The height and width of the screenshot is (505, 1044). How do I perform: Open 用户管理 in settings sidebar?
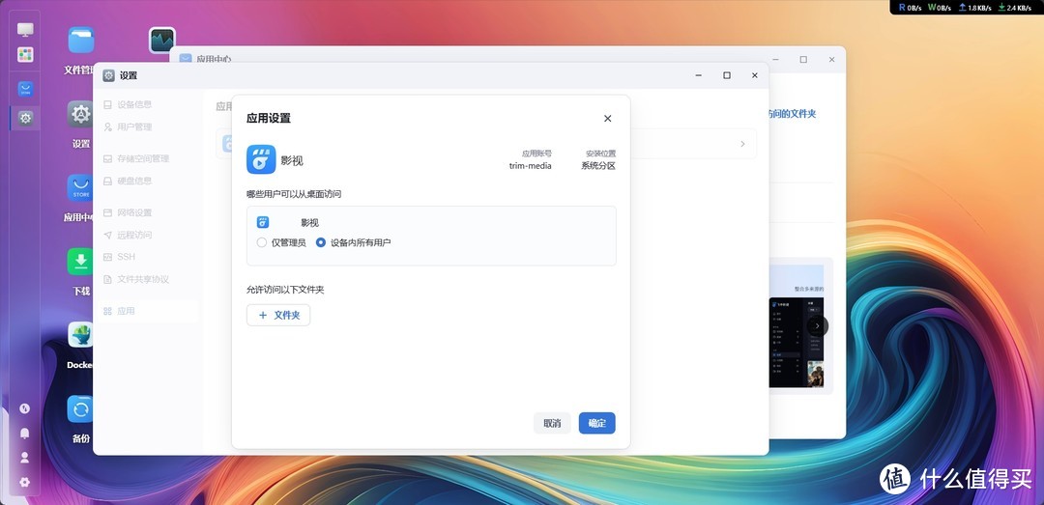click(x=133, y=127)
